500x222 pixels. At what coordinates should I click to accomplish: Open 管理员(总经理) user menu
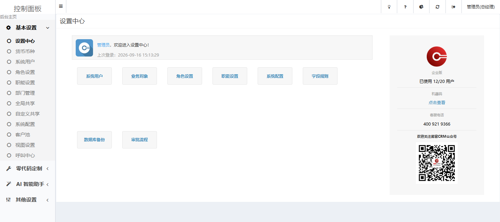[481, 7]
